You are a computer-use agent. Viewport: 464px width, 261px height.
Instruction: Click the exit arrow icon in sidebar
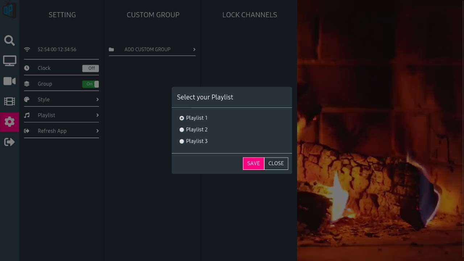(9, 142)
